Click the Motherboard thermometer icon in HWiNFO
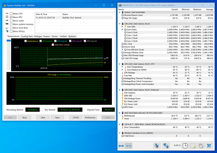 122,116
